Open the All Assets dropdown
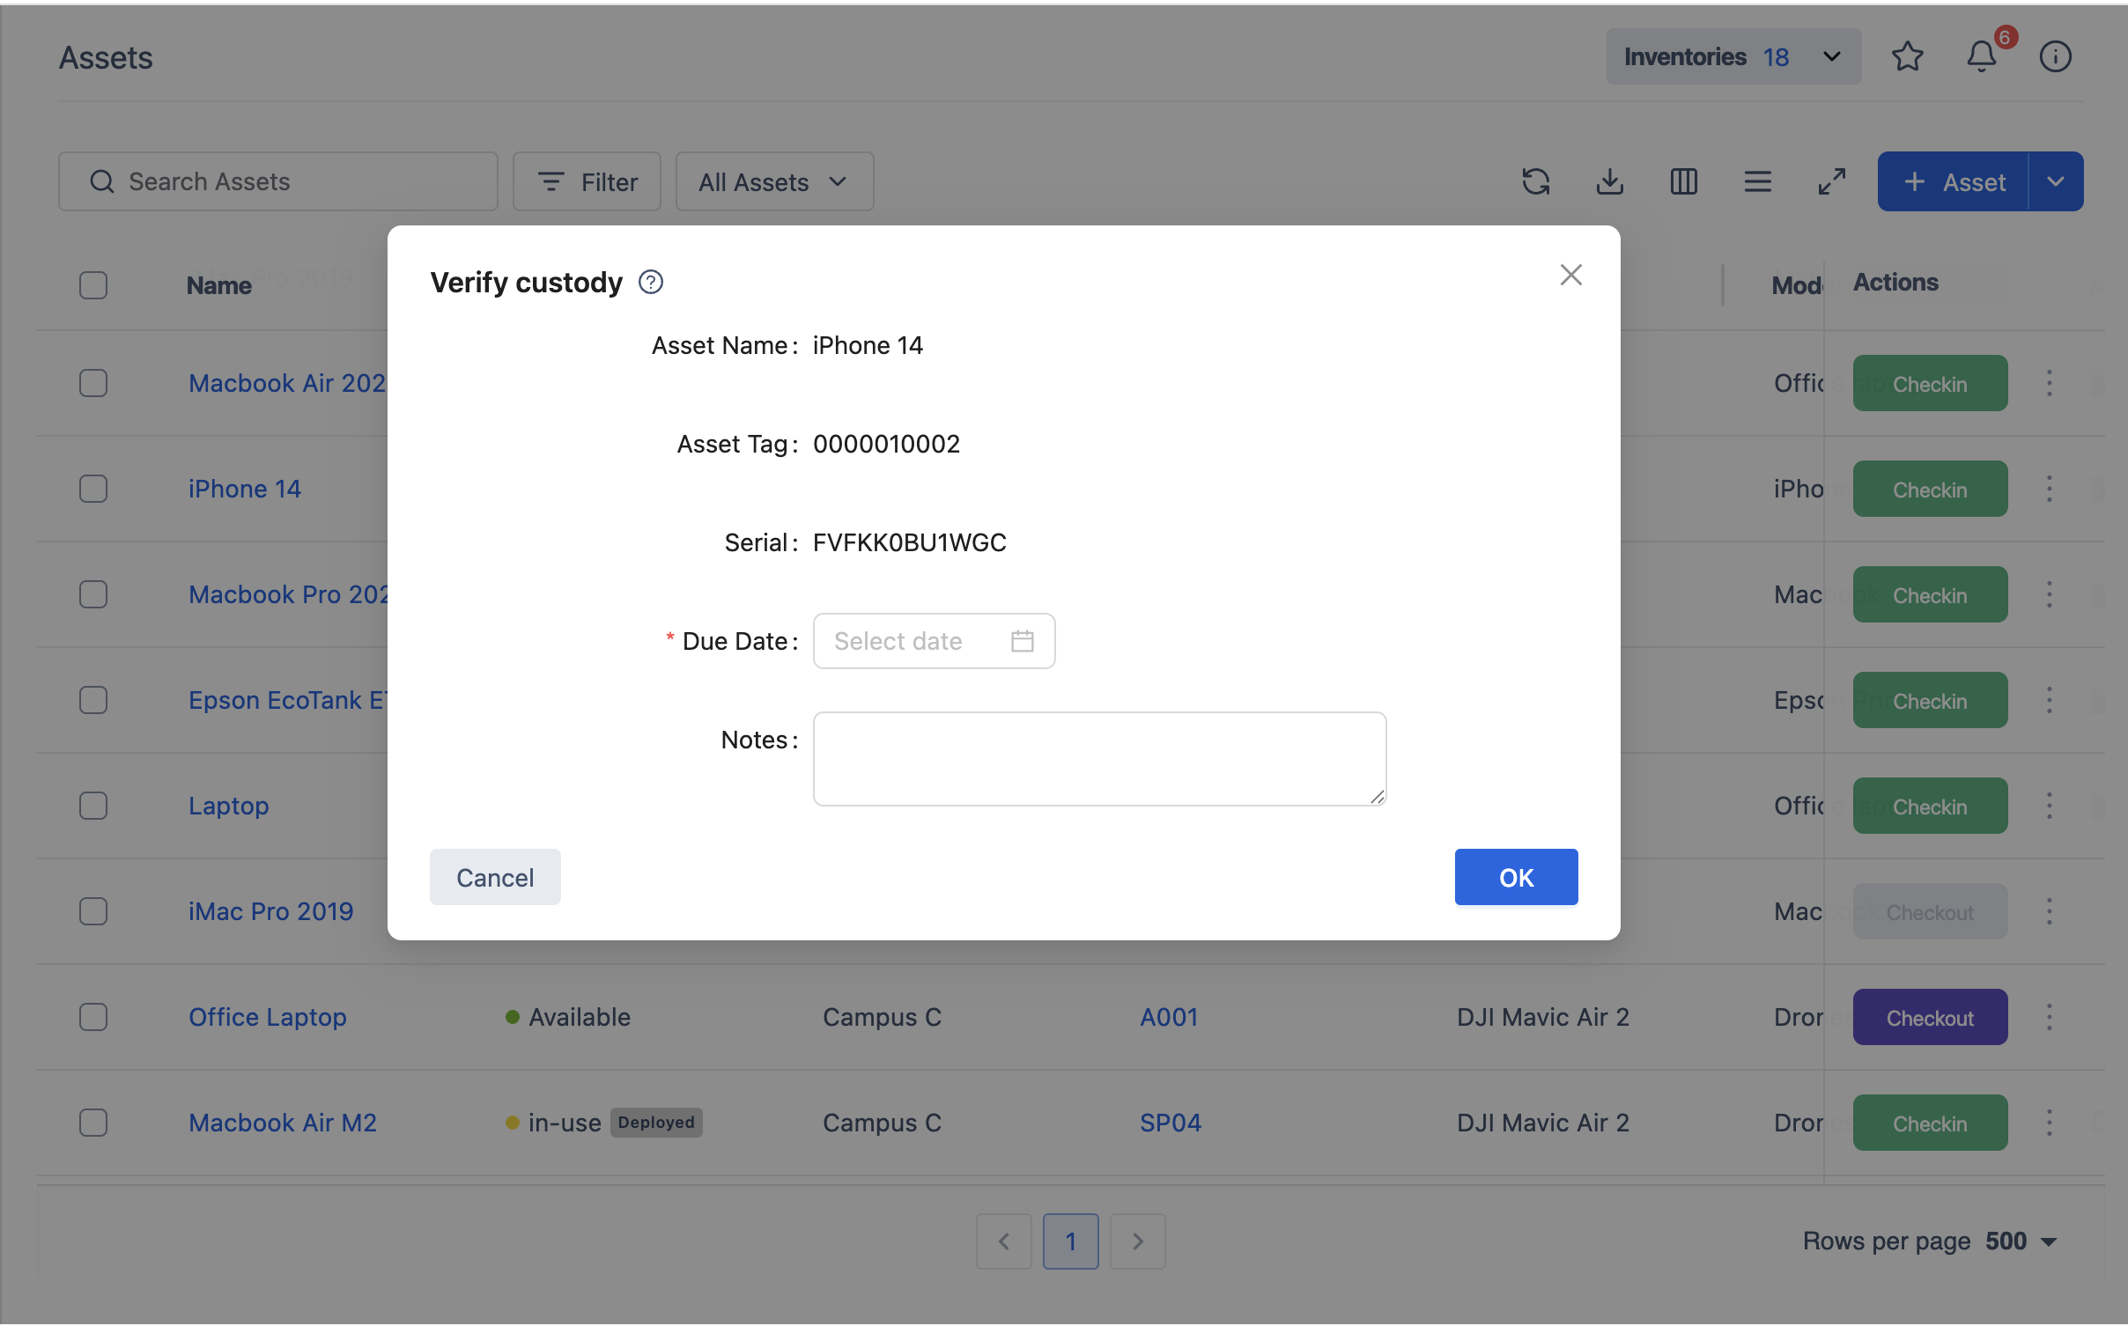 tap(773, 182)
